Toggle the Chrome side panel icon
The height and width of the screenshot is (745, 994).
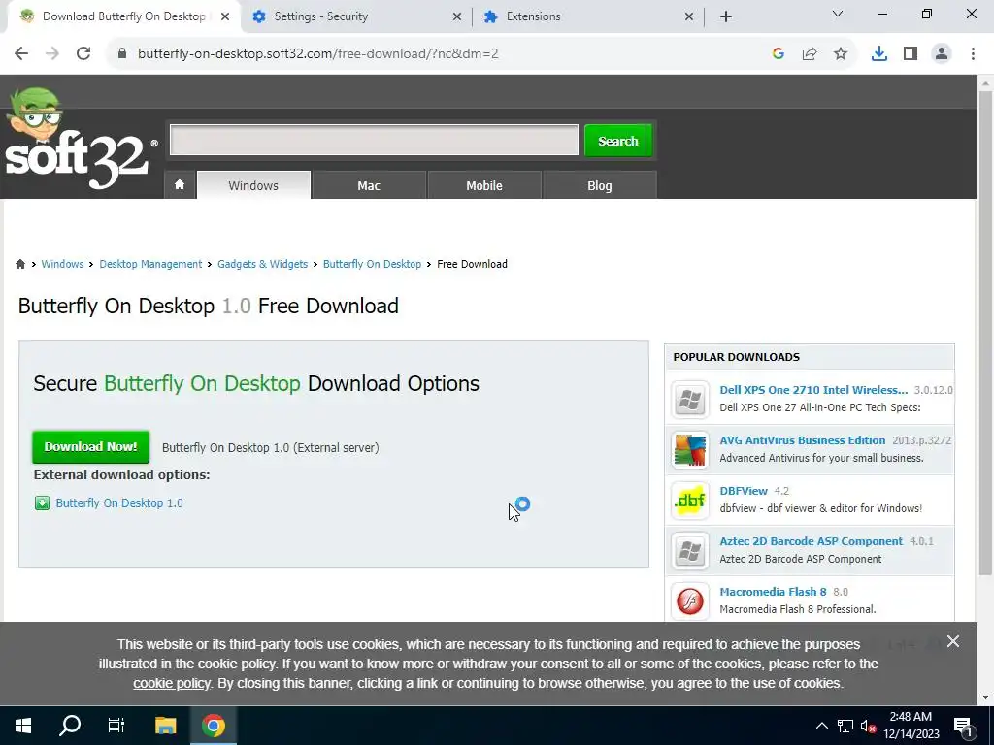coord(911,54)
